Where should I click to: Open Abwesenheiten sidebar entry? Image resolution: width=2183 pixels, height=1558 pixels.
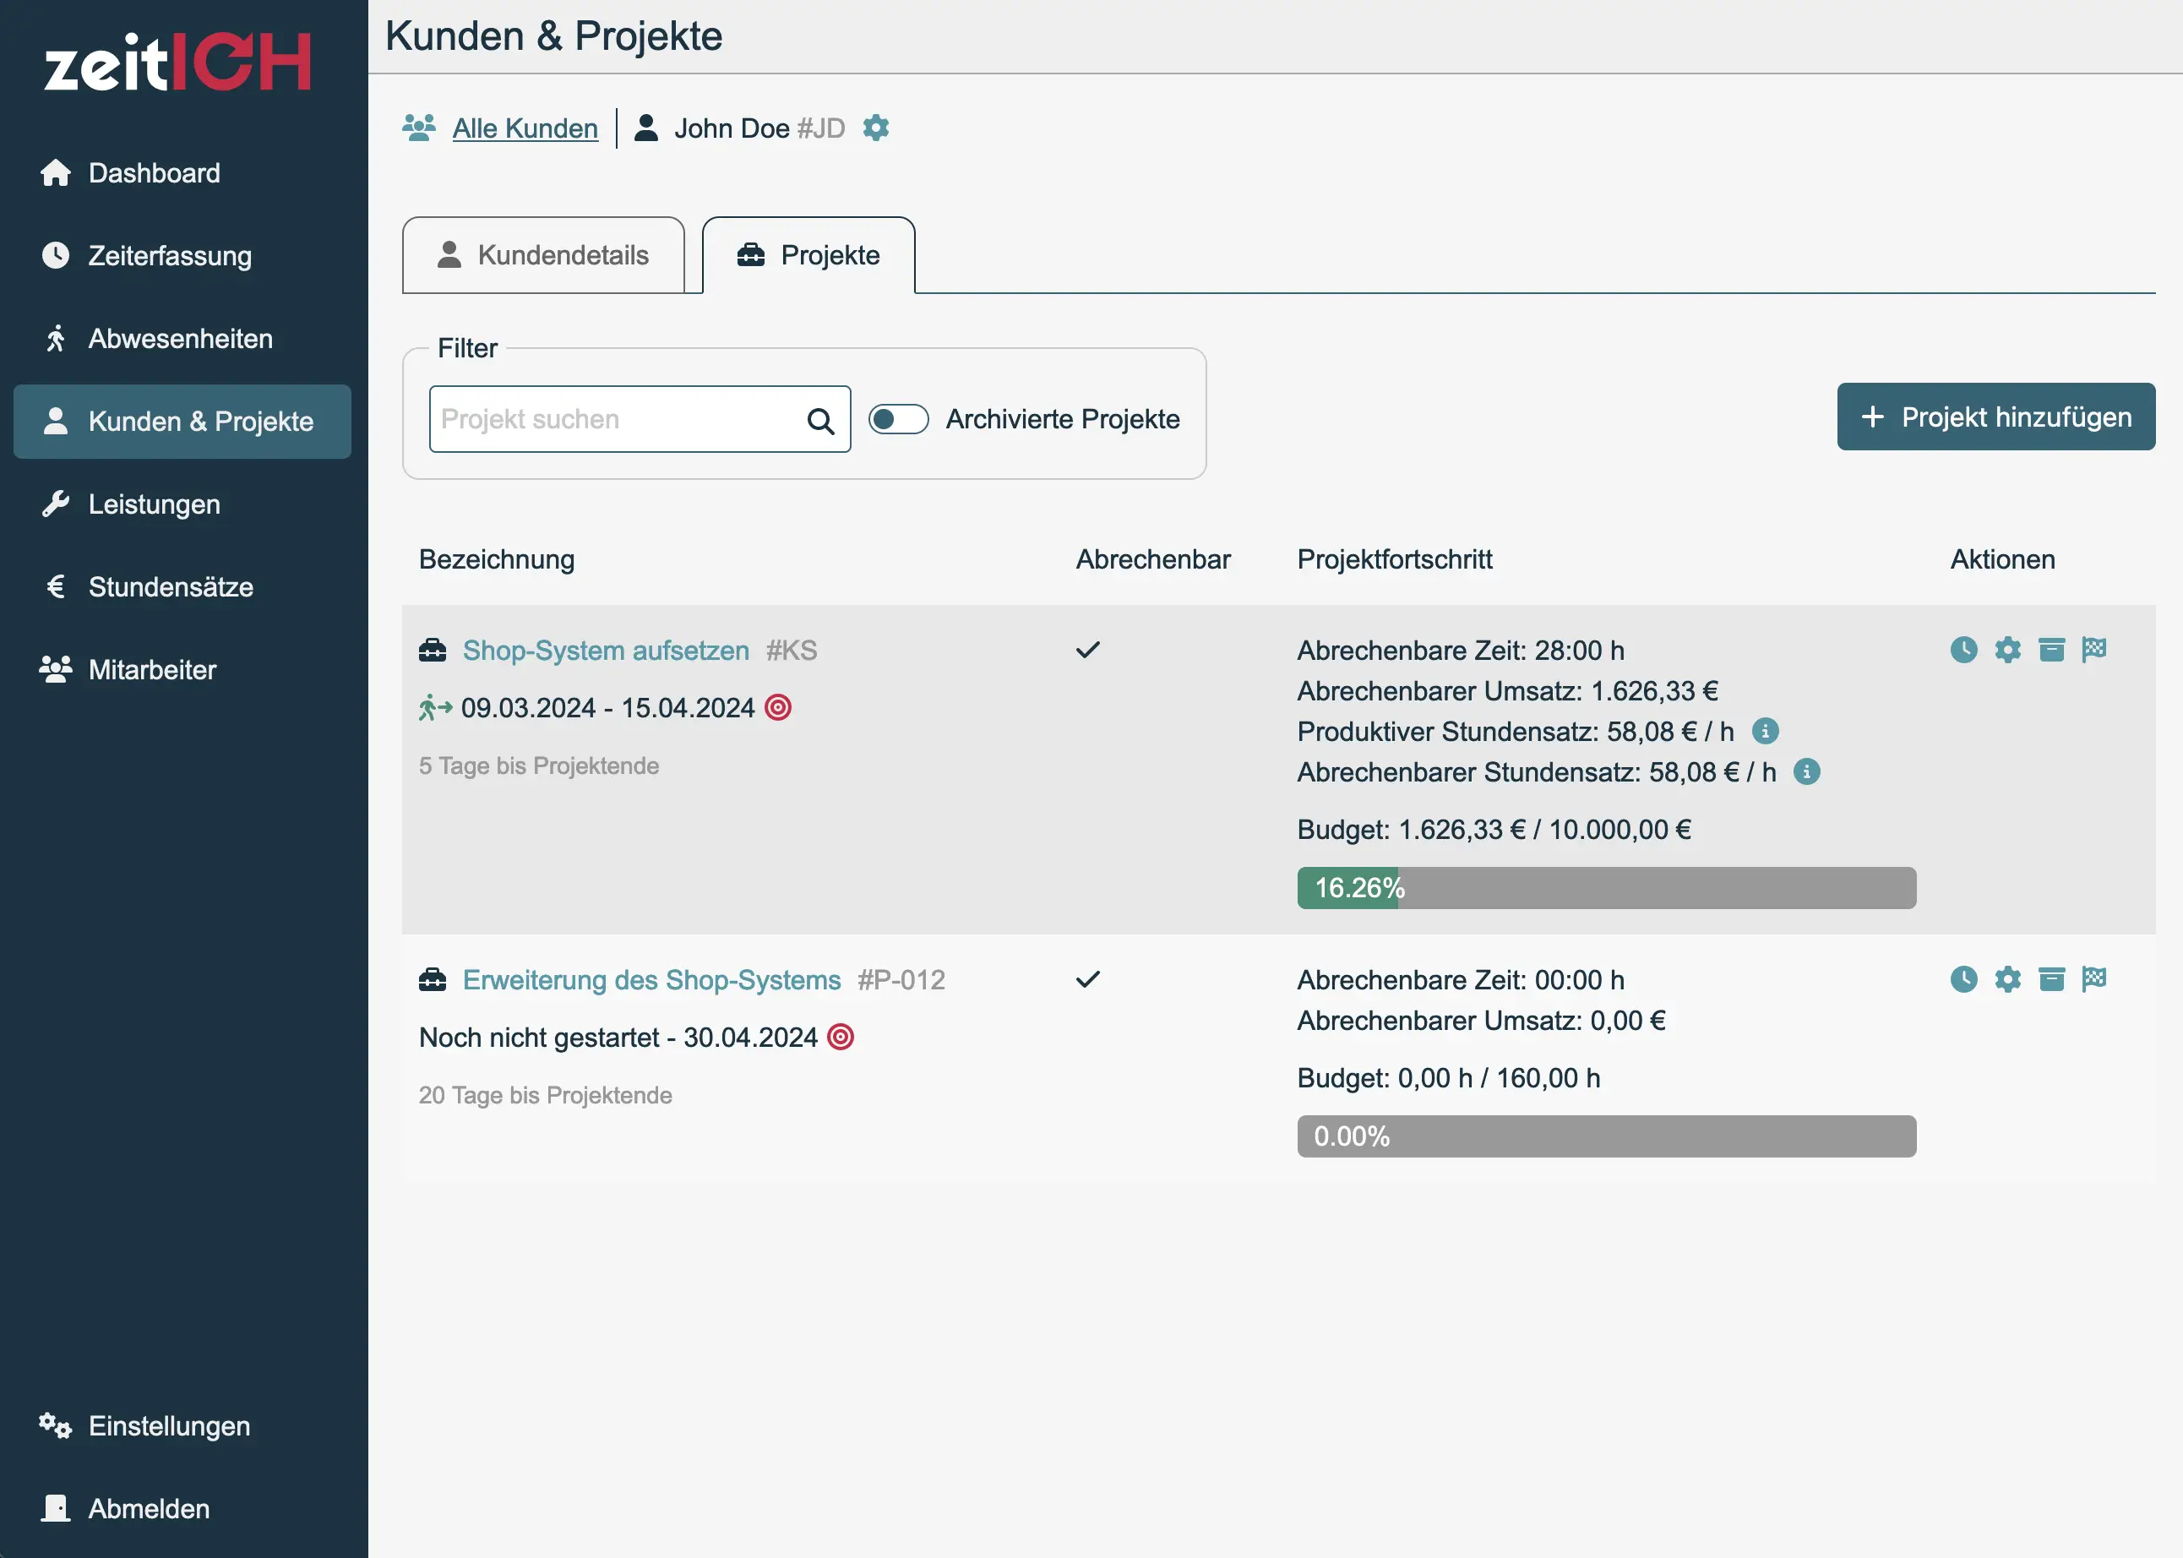182,339
